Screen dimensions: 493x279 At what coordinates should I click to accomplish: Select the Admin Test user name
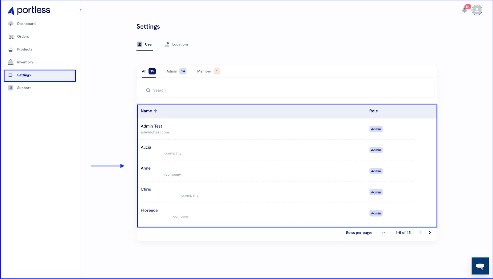(x=151, y=126)
